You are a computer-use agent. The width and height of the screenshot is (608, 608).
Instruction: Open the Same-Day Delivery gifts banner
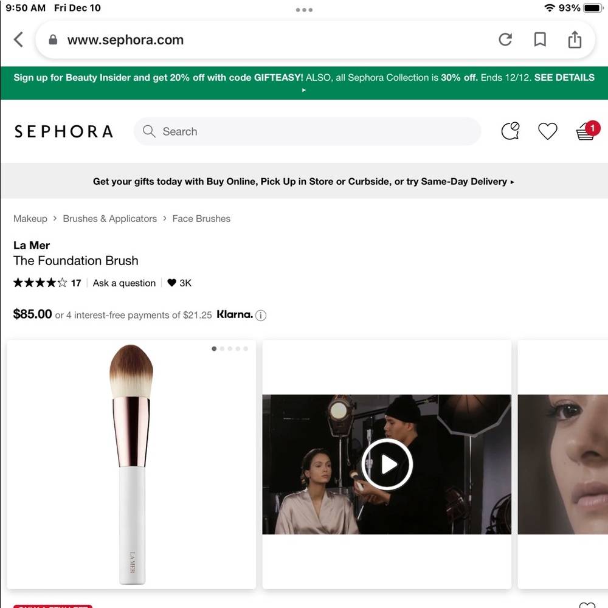tap(303, 181)
